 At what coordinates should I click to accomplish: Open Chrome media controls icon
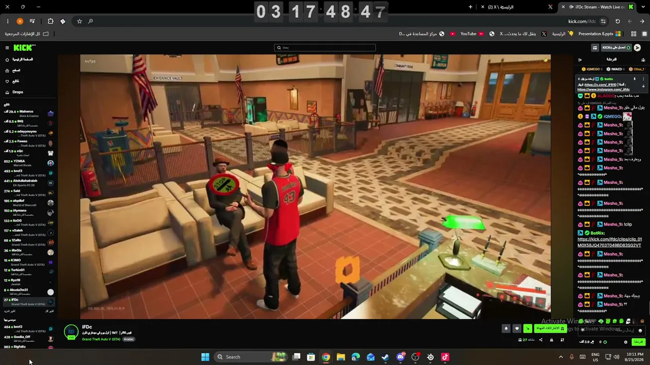[x=32, y=21]
